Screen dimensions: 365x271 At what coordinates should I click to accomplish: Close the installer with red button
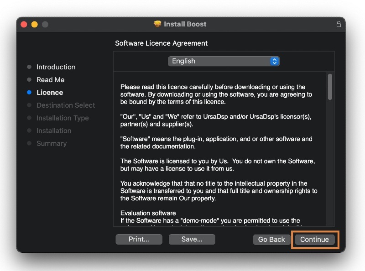[24, 24]
